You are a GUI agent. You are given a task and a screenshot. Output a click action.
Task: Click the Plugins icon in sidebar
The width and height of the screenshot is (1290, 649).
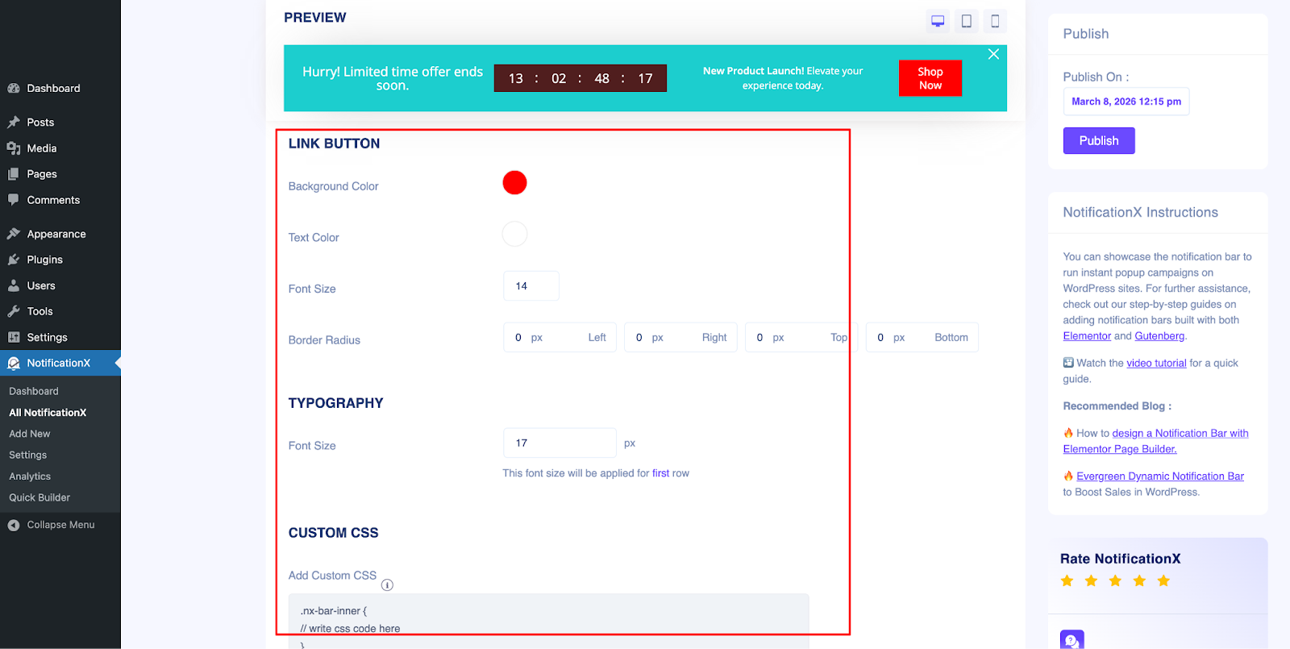14,260
